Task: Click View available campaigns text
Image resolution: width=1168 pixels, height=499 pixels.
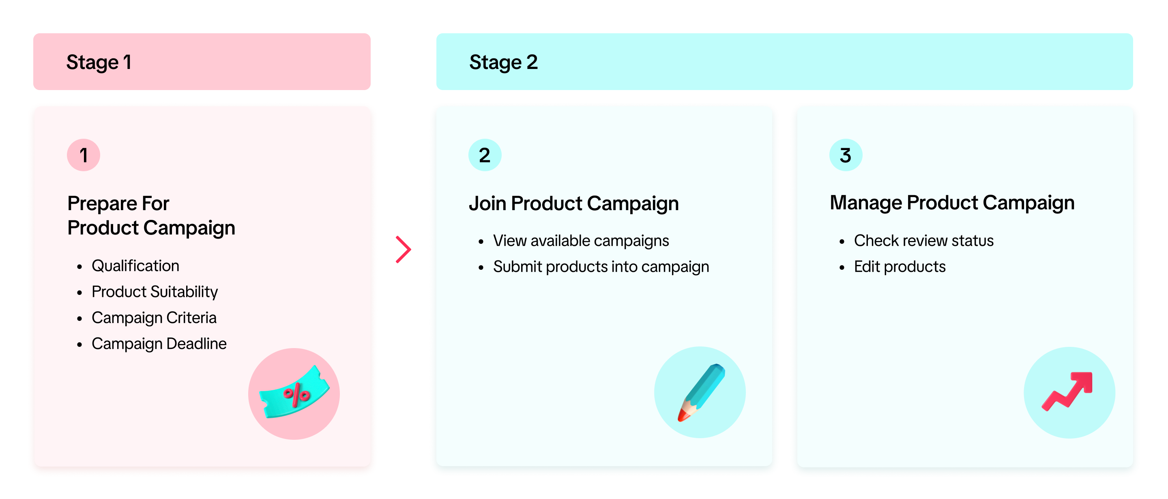Action: tap(581, 241)
